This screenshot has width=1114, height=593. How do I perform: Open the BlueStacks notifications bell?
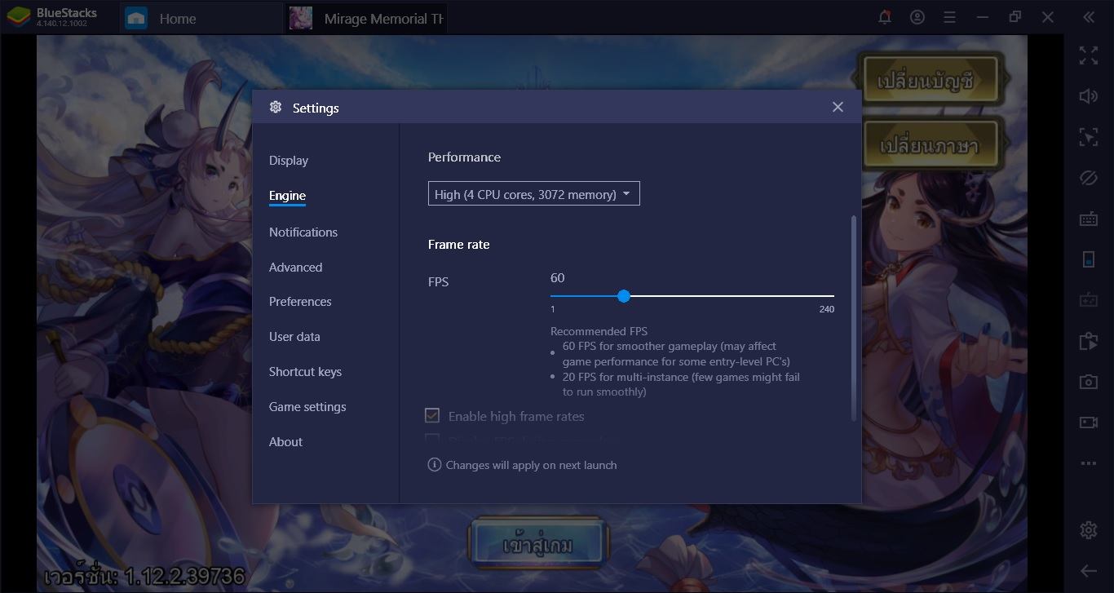tap(885, 17)
